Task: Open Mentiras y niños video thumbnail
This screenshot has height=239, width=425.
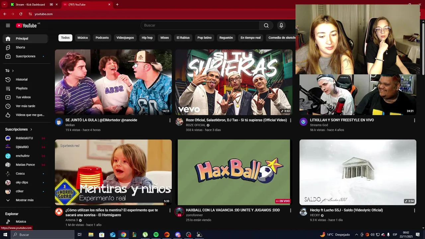Action: (x=113, y=172)
